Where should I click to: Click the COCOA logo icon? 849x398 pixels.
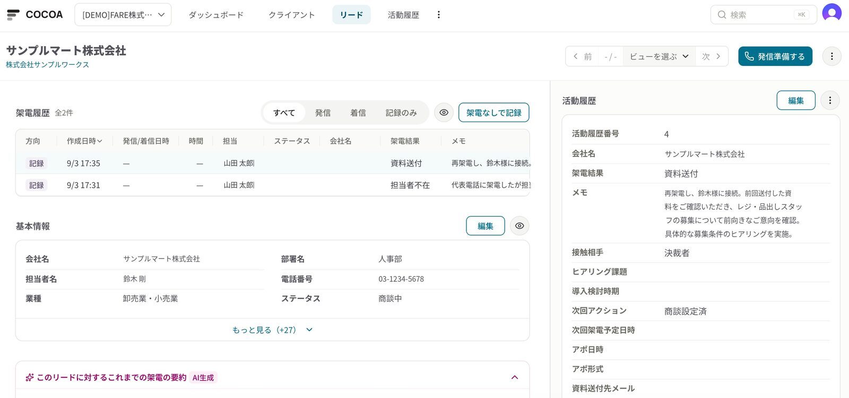(x=13, y=14)
